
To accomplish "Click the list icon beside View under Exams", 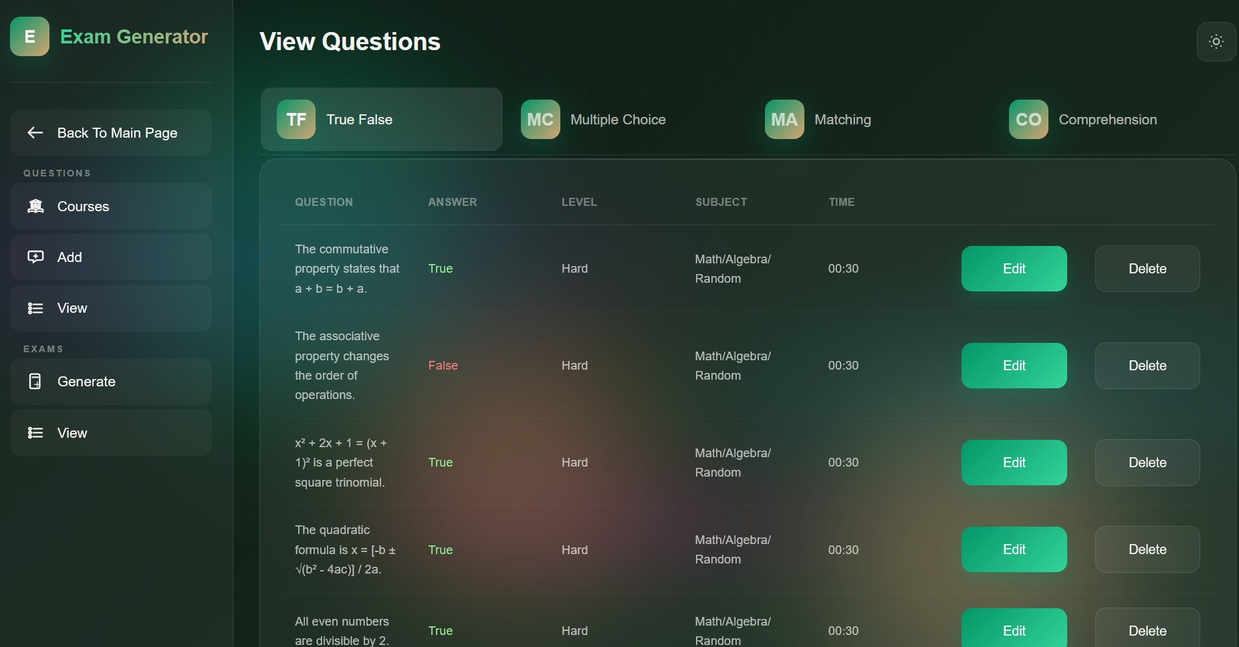I will tap(35, 433).
